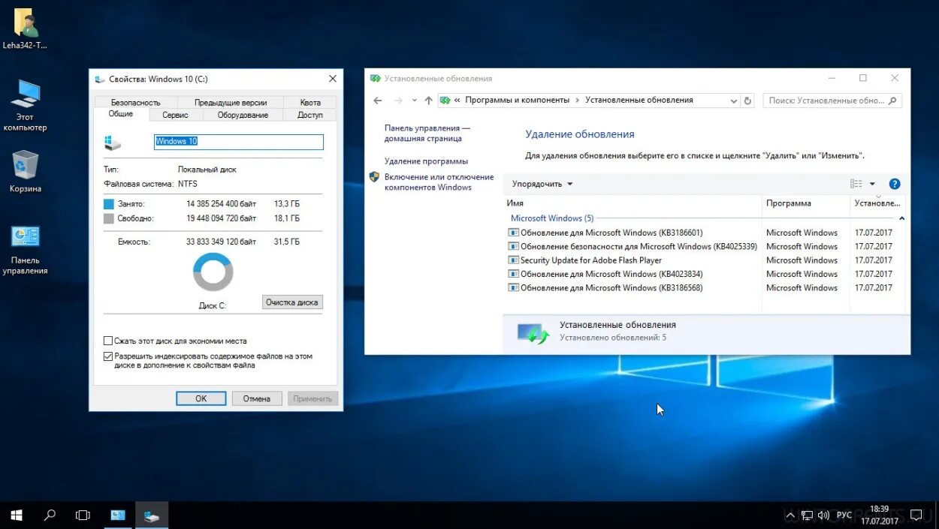Confirm the properties dialog with OK
The width and height of the screenshot is (939, 529).
coord(201,398)
